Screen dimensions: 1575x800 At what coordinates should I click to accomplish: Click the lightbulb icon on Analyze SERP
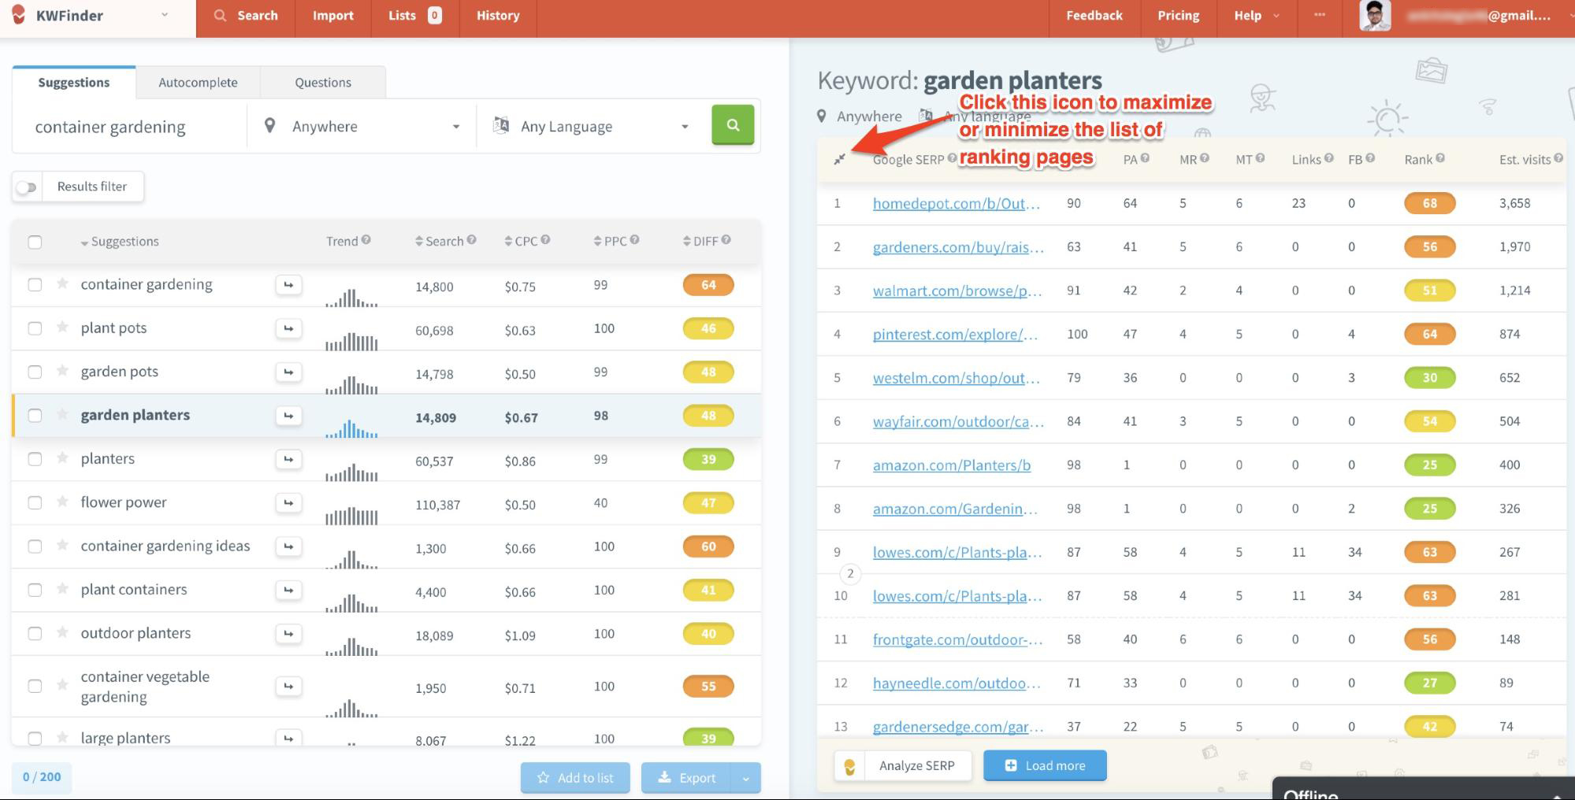[x=849, y=765]
